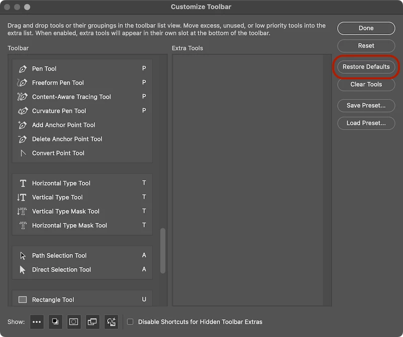The height and width of the screenshot is (337, 403).
Task: Select Vertical Type Tool text
Action: click(57, 197)
